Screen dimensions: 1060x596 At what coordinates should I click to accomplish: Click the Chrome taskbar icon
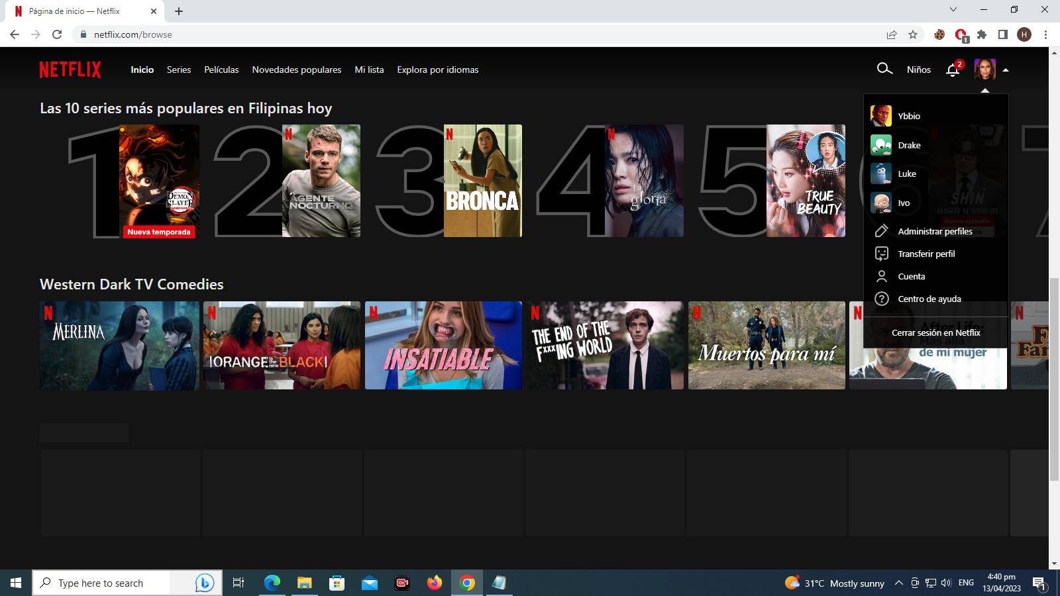coord(467,583)
